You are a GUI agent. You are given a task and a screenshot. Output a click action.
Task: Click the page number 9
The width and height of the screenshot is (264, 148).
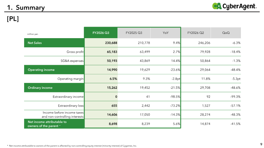coord(261,144)
